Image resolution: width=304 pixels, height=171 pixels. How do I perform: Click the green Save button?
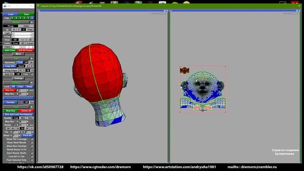[27, 14]
